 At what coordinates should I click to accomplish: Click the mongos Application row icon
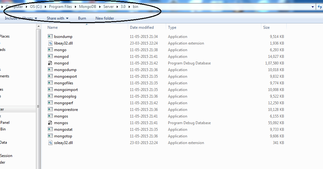click(x=50, y=116)
